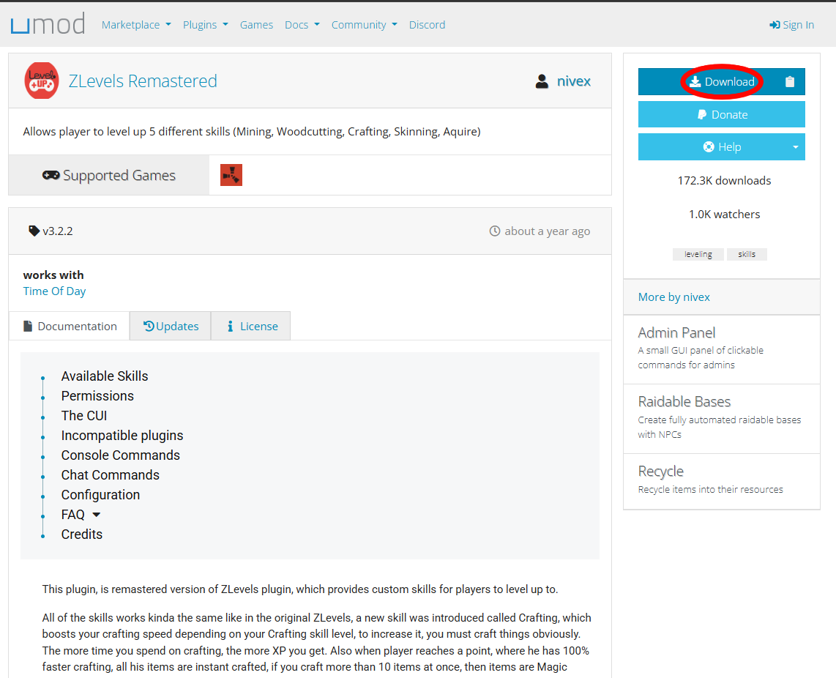The image size is (836, 678).
Task: Click the 172.3K downloads text
Action: [724, 180]
